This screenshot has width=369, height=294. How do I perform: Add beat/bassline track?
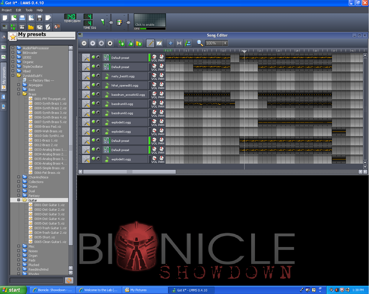pyautogui.click(x=122, y=43)
